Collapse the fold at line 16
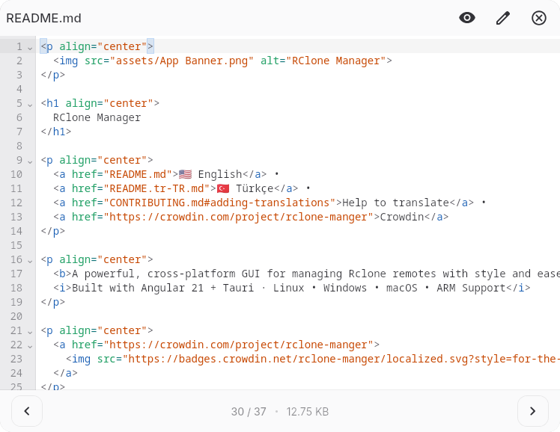 click(x=30, y=261)
